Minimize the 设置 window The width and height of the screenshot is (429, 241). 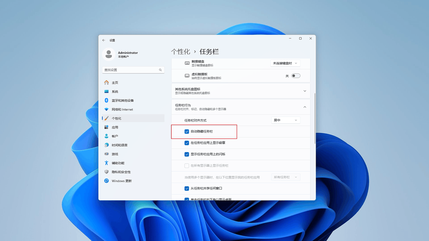pyautogui.click(x=290, y=39)
